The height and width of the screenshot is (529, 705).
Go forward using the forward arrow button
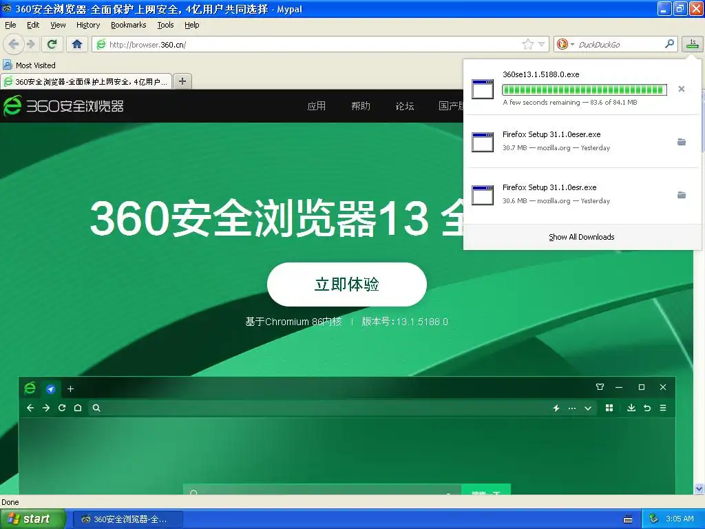pos(30,44)
